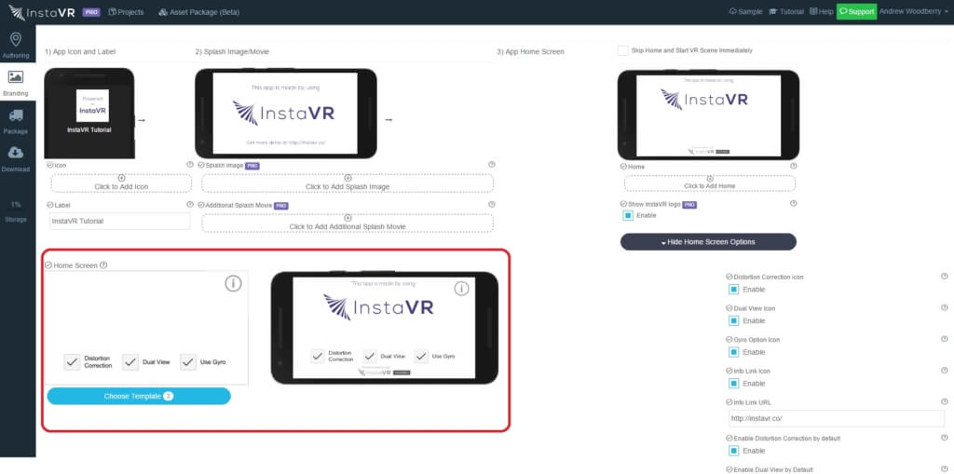Edit the Label field InstaVR Tutorial
Viewport: 954px width, 474px height.
click(120, 221)
